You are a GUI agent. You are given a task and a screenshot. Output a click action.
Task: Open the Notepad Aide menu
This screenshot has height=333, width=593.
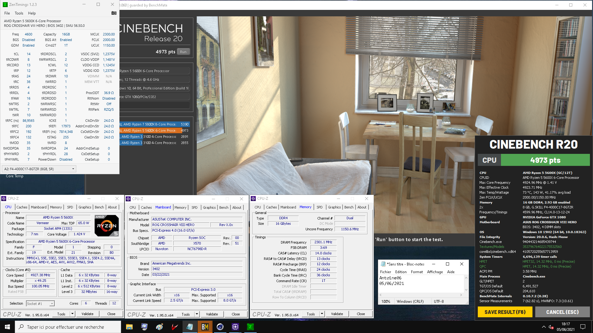tap(451, 272)
